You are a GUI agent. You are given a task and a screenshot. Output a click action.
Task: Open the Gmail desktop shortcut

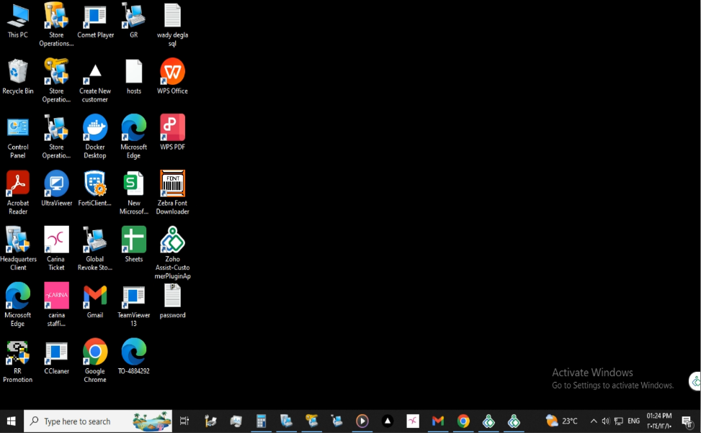point(95,301)
